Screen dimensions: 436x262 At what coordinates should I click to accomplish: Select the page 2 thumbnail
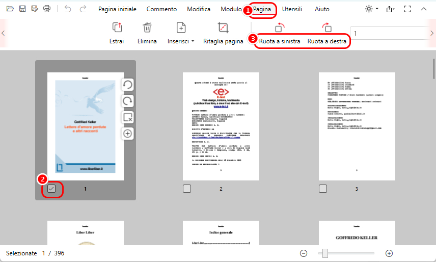(x=221, y=126)
